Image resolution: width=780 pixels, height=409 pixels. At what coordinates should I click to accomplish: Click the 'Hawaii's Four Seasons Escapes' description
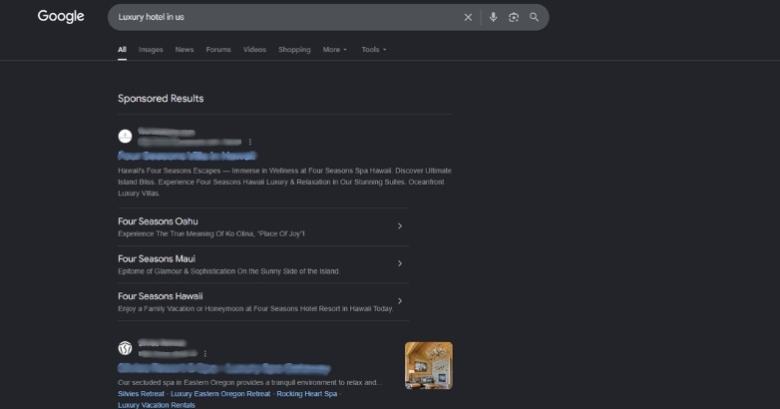[284, 183]
